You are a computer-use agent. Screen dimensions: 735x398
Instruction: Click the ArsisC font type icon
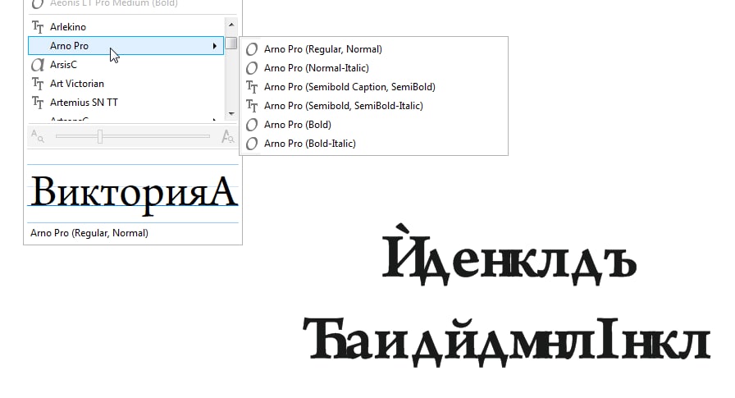pos(38,64)
